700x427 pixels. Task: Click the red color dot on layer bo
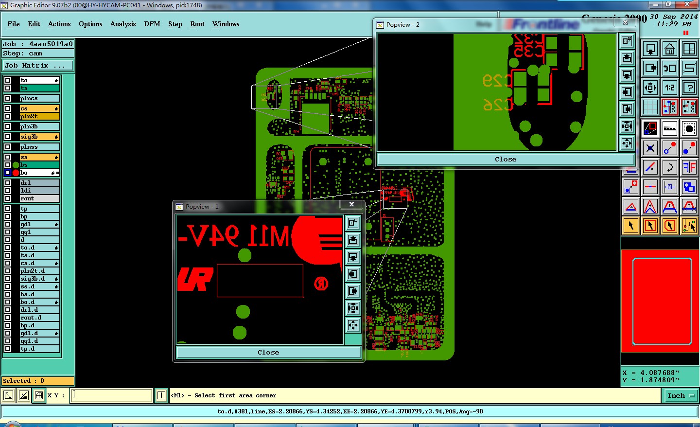(16, 173)
